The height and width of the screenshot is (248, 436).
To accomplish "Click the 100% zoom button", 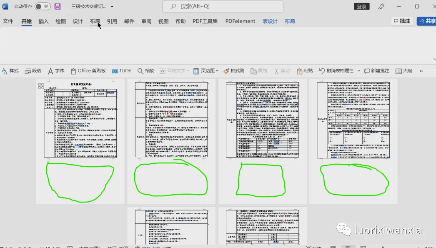I will click(x=122, y=71).
